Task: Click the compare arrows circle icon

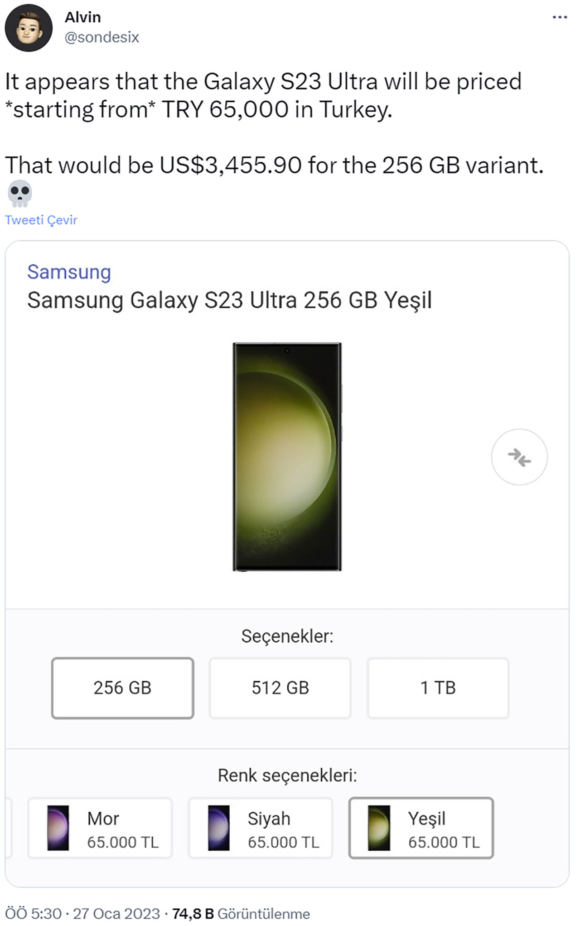Action: coord(519,457)
